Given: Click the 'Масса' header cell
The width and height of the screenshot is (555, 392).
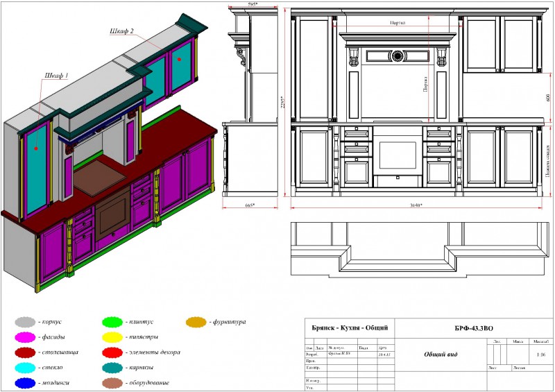Looking at the screenshot, I should click(518, 341).
